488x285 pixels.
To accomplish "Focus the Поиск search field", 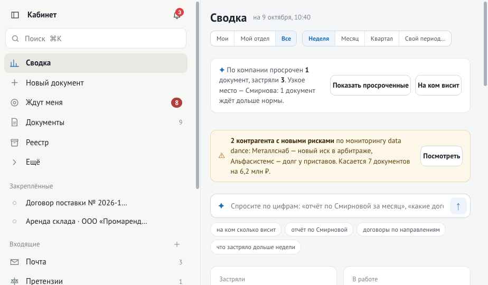I will click(96, 39).
